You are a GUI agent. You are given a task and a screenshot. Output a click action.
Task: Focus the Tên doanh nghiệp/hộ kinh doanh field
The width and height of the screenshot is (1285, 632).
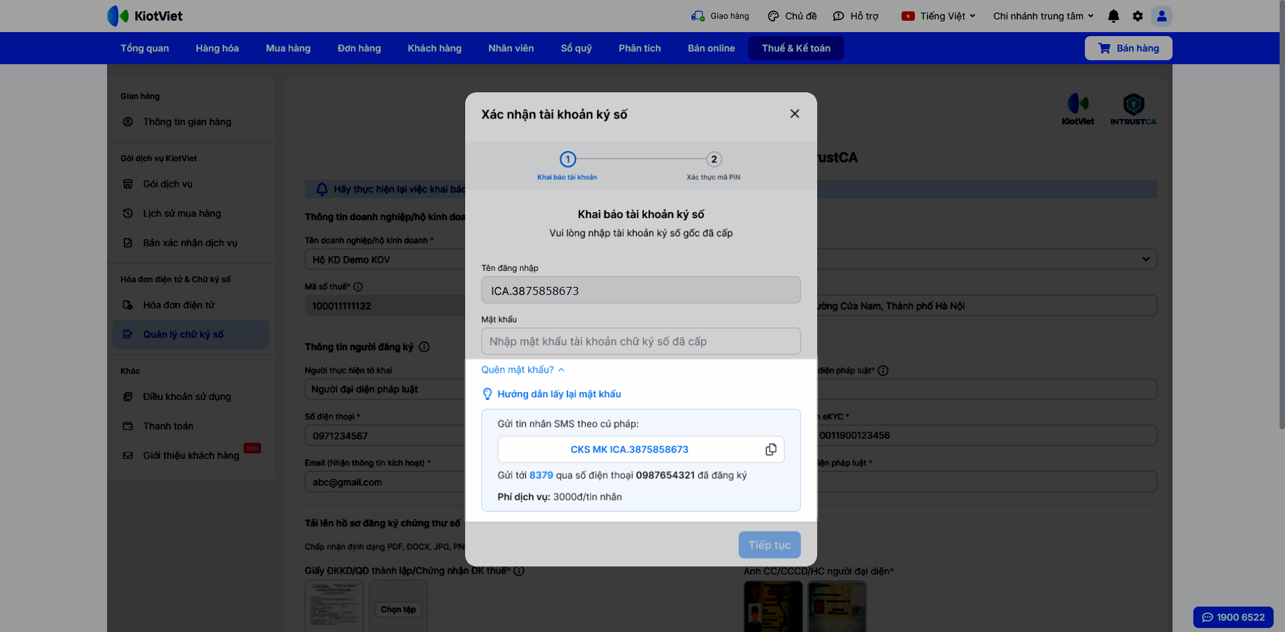pos(385,259)
